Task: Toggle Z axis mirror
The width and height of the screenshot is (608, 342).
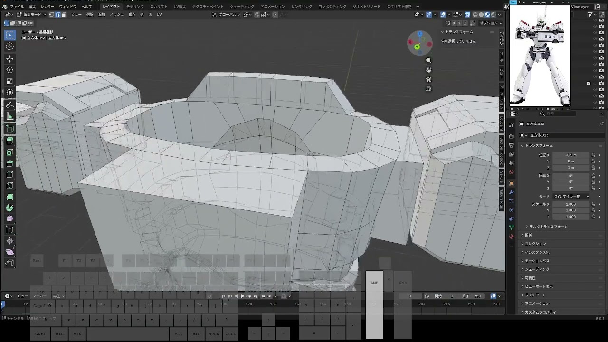Action: pos(465,23)
